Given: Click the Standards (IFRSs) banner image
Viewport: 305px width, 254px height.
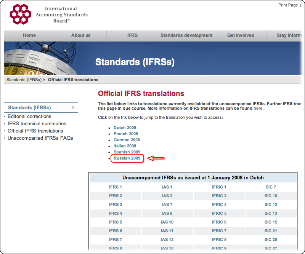Looking at the screenshot, I should click(153, 58).
